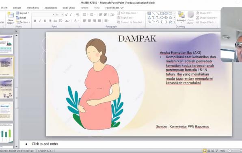242x153 pixels.
Task: Open Layout dropdown
Action: pos(22,13)
